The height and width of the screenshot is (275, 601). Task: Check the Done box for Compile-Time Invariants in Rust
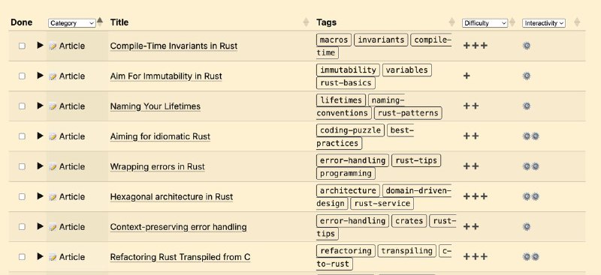[22, 46]
